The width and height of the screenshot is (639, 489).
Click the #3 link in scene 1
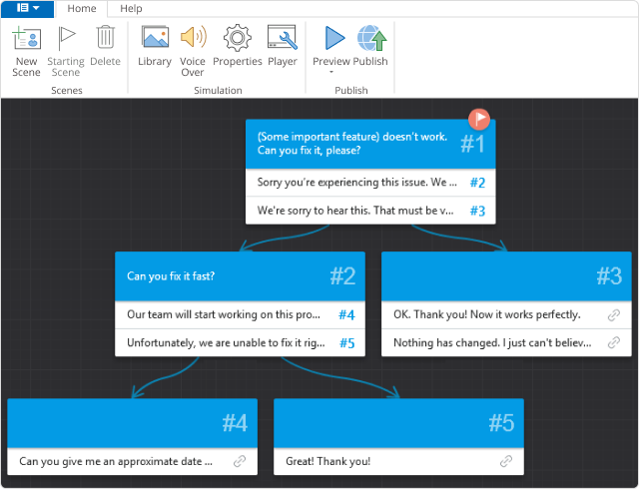(477, 211)
